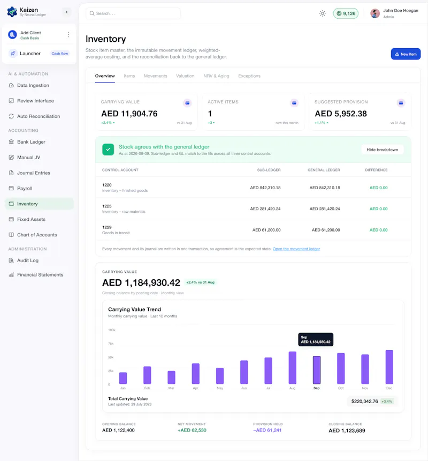
Task: Collapse the sidebar with the arrow button
Action: tap(66, 12)
